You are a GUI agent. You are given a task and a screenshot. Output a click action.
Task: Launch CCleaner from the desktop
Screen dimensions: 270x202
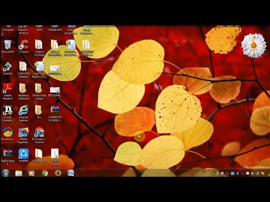[x=24, y=47]
